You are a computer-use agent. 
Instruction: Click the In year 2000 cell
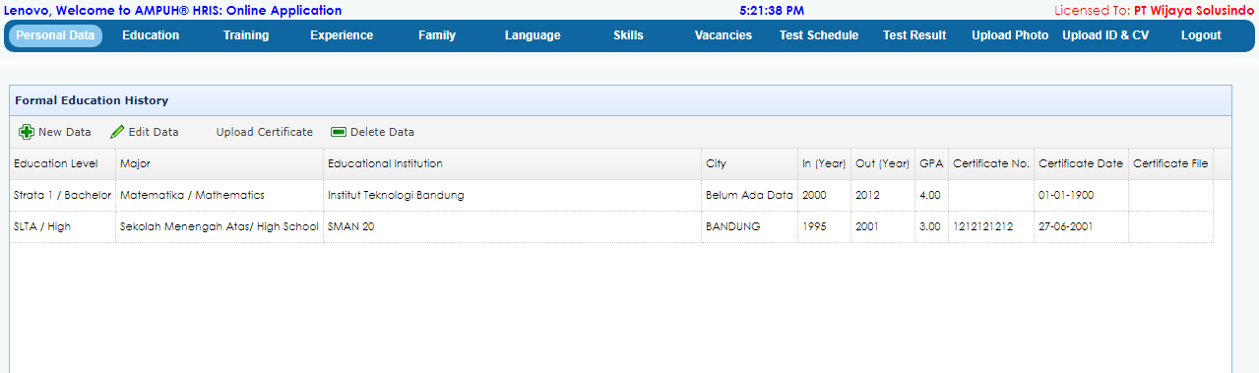coord(825,195)
